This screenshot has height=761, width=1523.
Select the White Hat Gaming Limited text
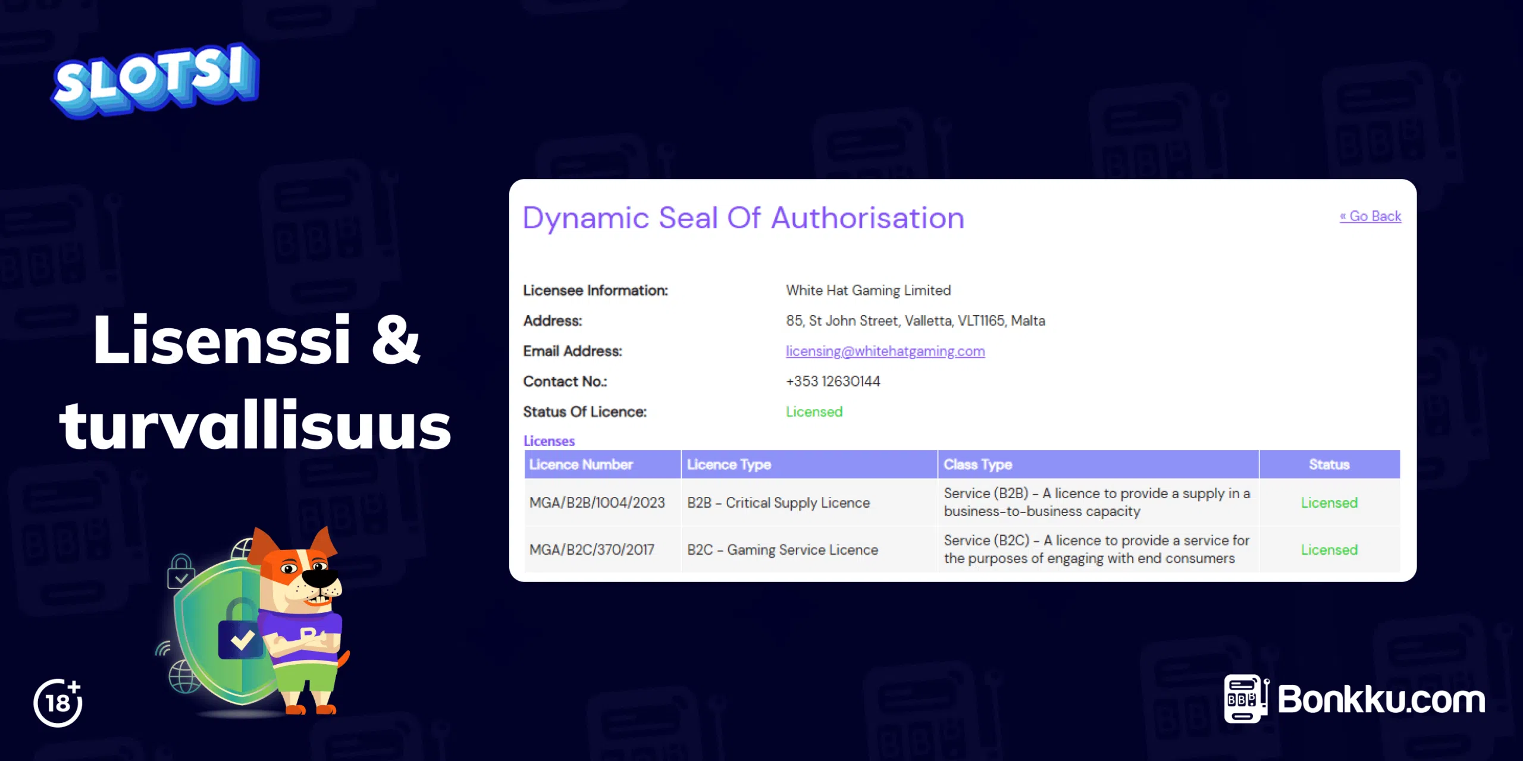[868, 290]
